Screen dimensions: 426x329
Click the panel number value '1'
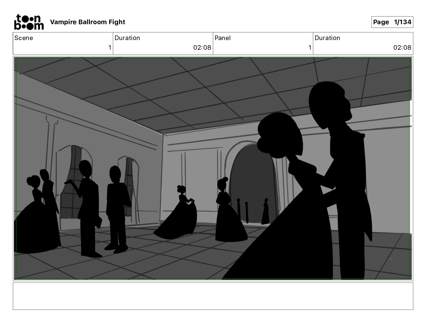(310, 48)
